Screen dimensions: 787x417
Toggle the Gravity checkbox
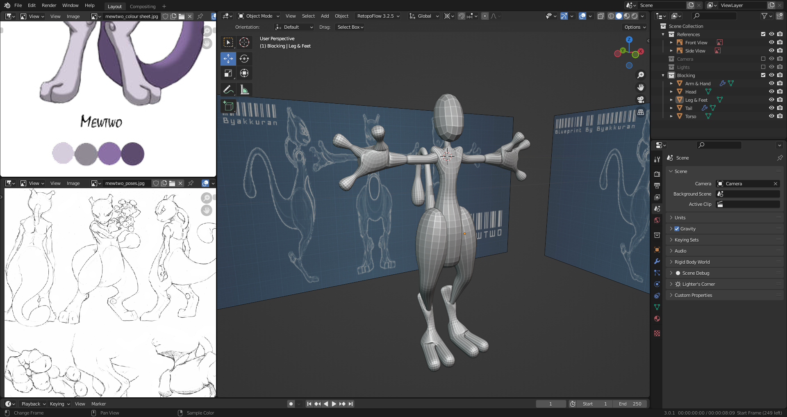pyautogui.click(x=677, y=229)
